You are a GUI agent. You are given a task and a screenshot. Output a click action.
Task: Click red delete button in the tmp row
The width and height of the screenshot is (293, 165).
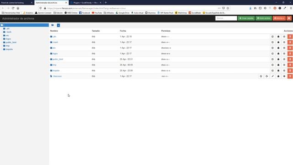(290, 65)
